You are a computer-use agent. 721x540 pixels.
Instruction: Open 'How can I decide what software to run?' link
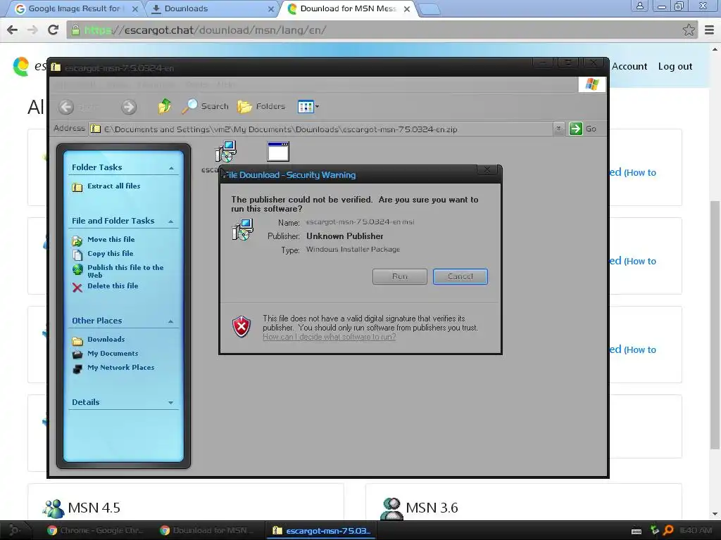(x=330, y=337)
